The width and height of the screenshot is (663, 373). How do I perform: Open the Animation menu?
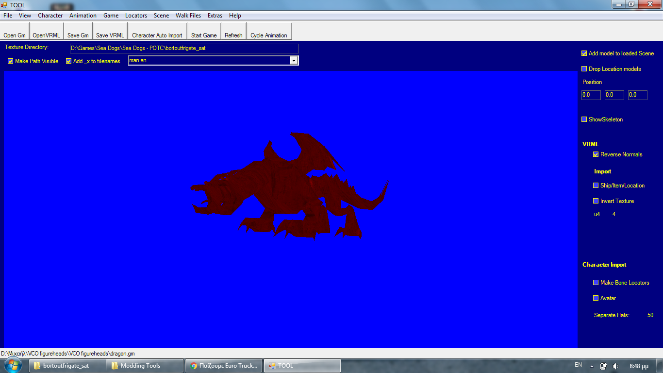pos(83,16)
